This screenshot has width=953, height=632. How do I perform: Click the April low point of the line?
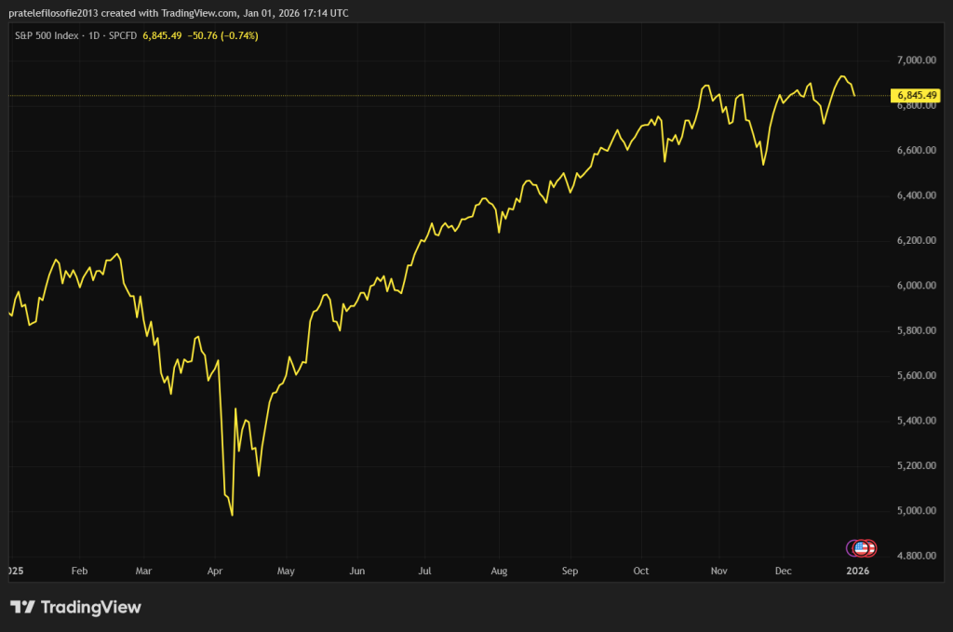pos(232,515)
